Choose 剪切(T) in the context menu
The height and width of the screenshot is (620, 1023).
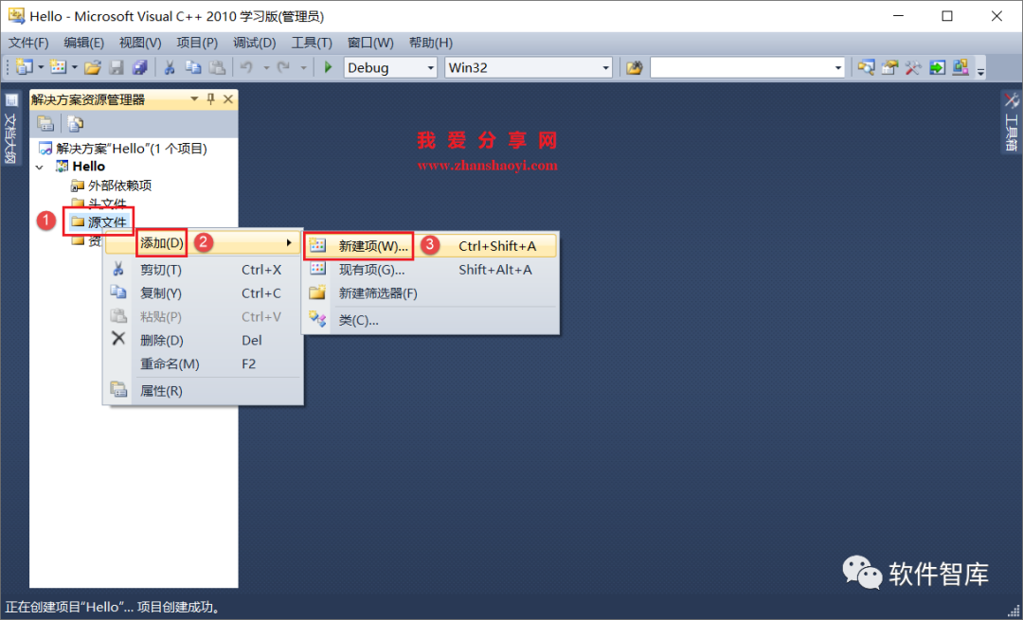point(203,270)
